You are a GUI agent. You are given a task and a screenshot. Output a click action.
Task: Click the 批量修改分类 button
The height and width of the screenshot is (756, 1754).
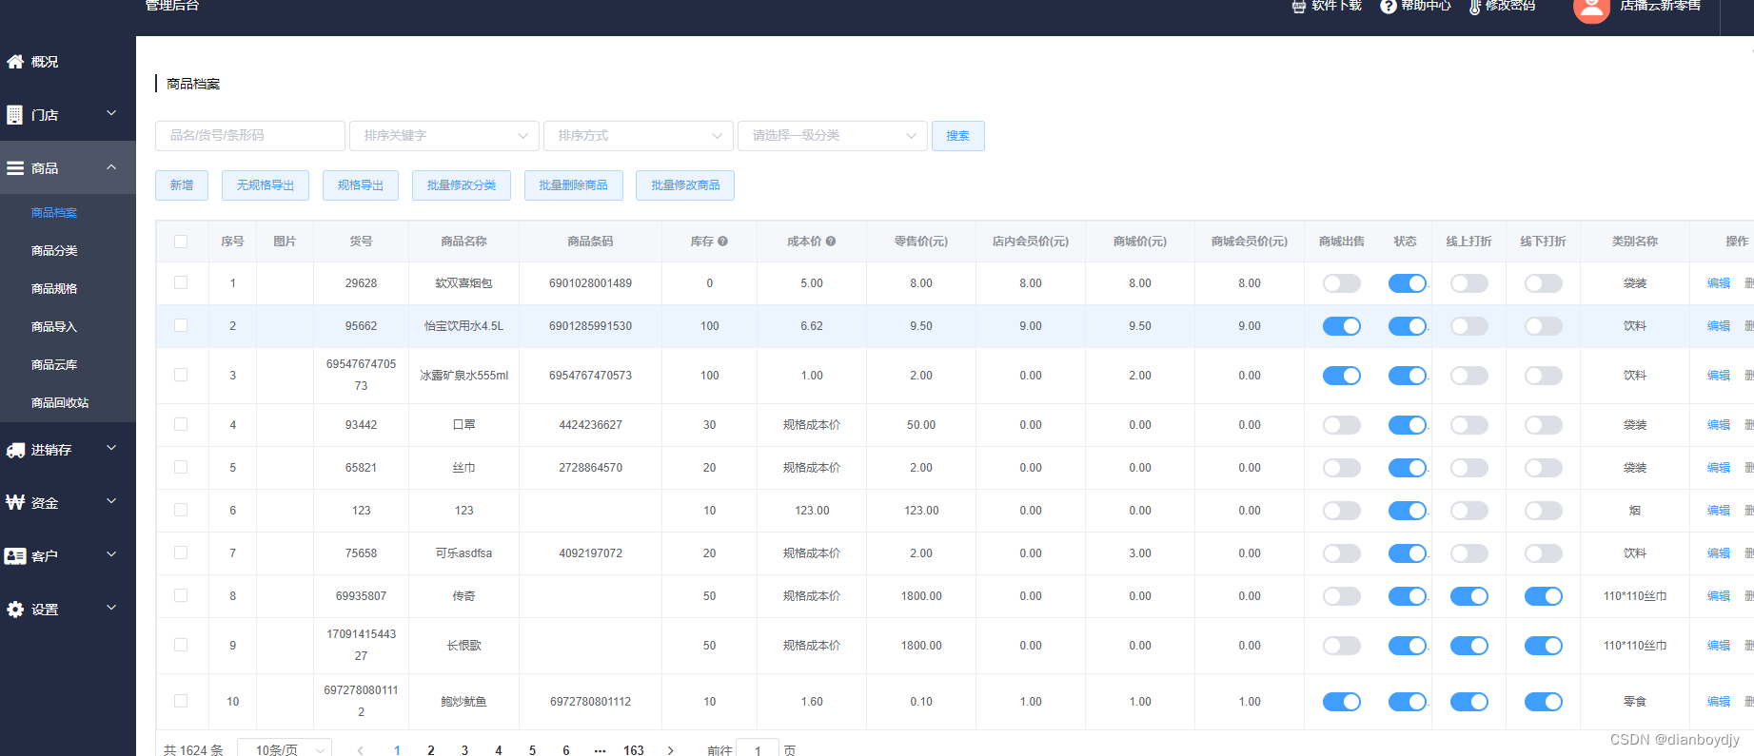pos(462,185)
